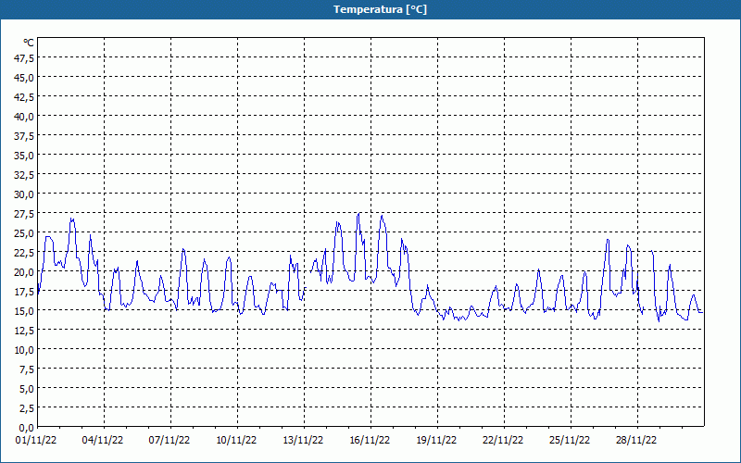Select the 27,5 y-axis value
Screen dimensions: 741x463
[x=24, y=214]
